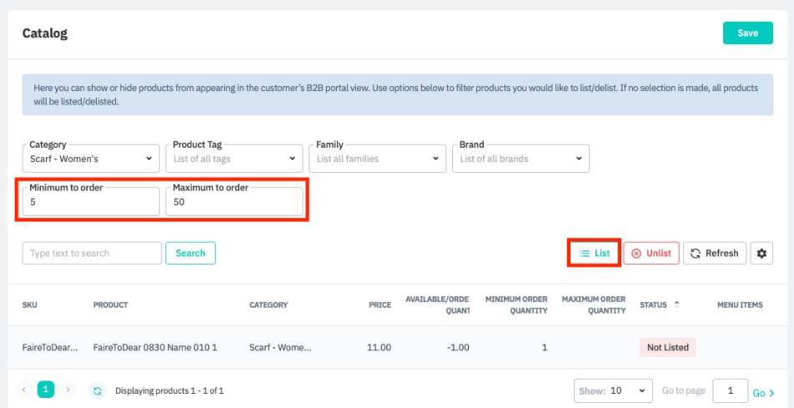794x408 pixels.
Task: Click the List button
Action: 595,254
